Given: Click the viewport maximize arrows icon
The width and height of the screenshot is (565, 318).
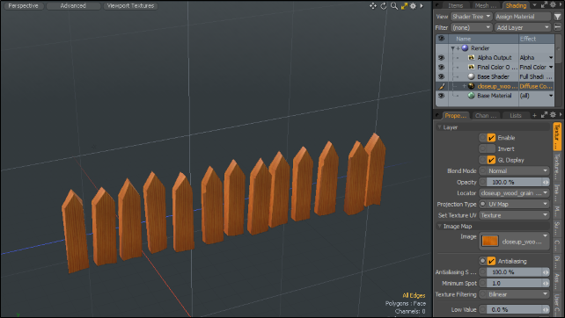Looking at the screenshot, I should [x=404, y=6].
